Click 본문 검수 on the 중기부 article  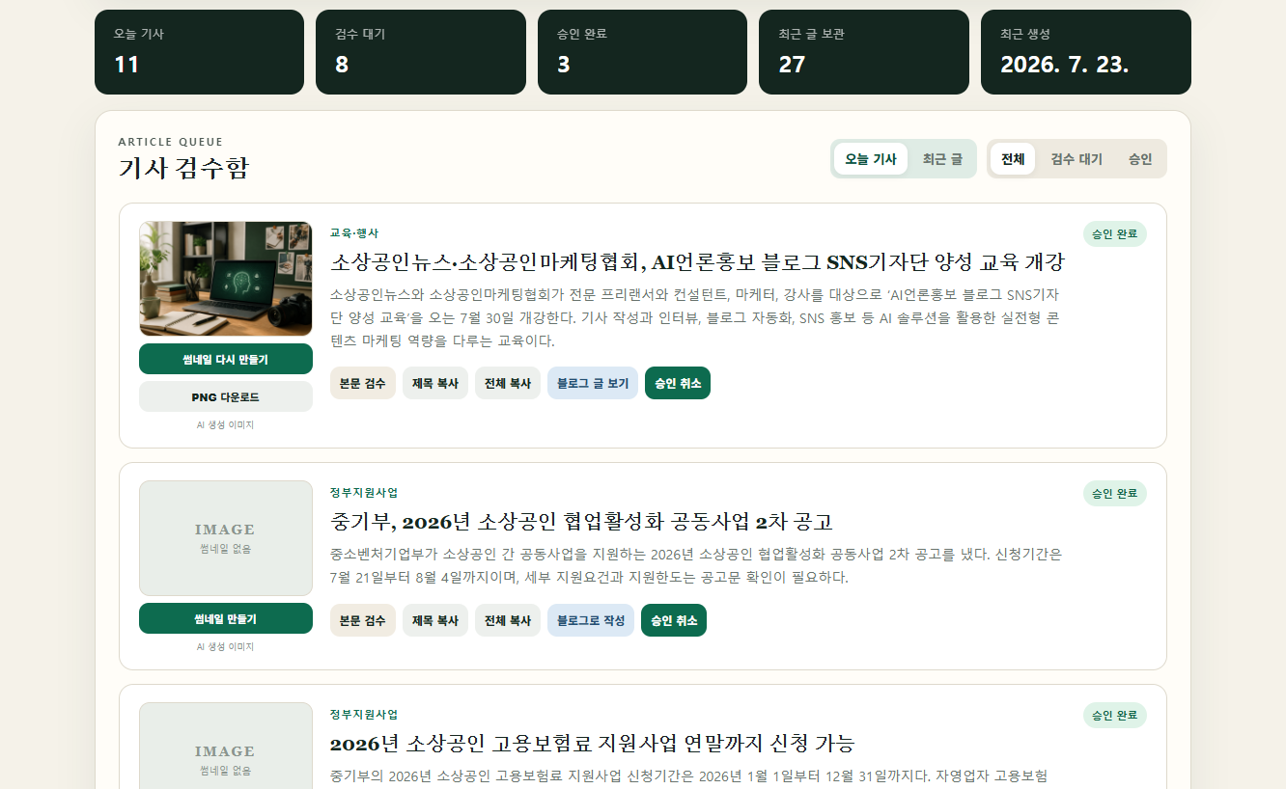click(x=363, y=620)
